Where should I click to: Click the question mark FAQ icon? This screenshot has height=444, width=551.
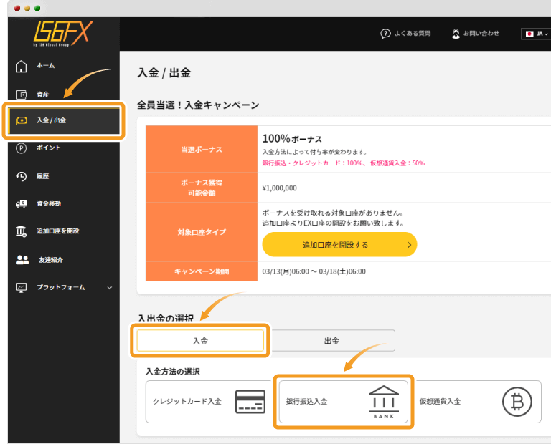[x=385, y=34]
